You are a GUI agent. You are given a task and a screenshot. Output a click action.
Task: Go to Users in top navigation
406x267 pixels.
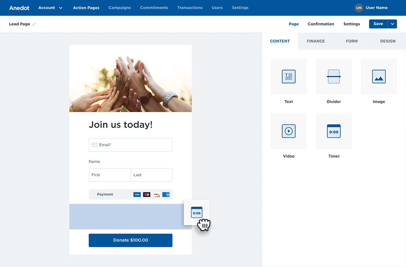217,8
